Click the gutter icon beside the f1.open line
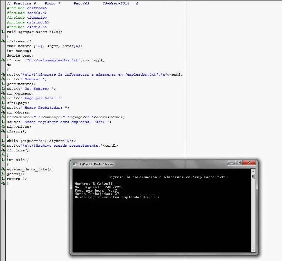The height and width of the screenshot is (261, 282). pyautogui.click(x=3, y=60)
